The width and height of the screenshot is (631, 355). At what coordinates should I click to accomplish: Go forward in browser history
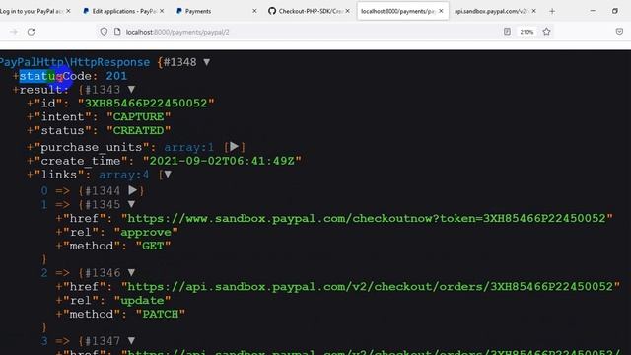pos(14,32)
